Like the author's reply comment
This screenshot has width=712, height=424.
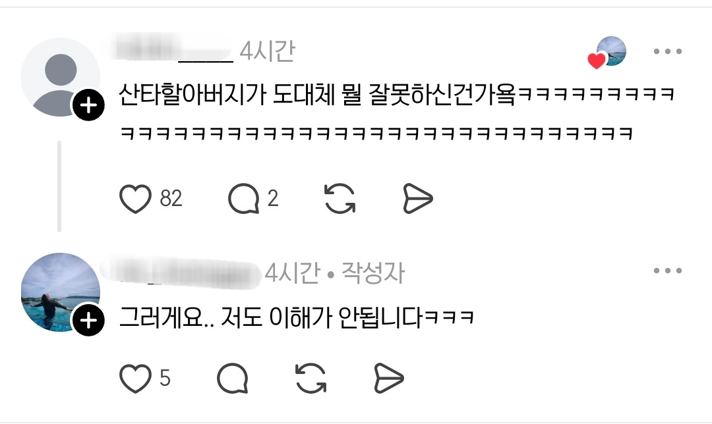click(135, 378)
